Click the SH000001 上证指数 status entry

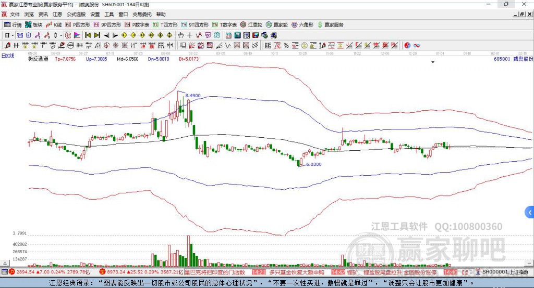click(x=505, y=272)
